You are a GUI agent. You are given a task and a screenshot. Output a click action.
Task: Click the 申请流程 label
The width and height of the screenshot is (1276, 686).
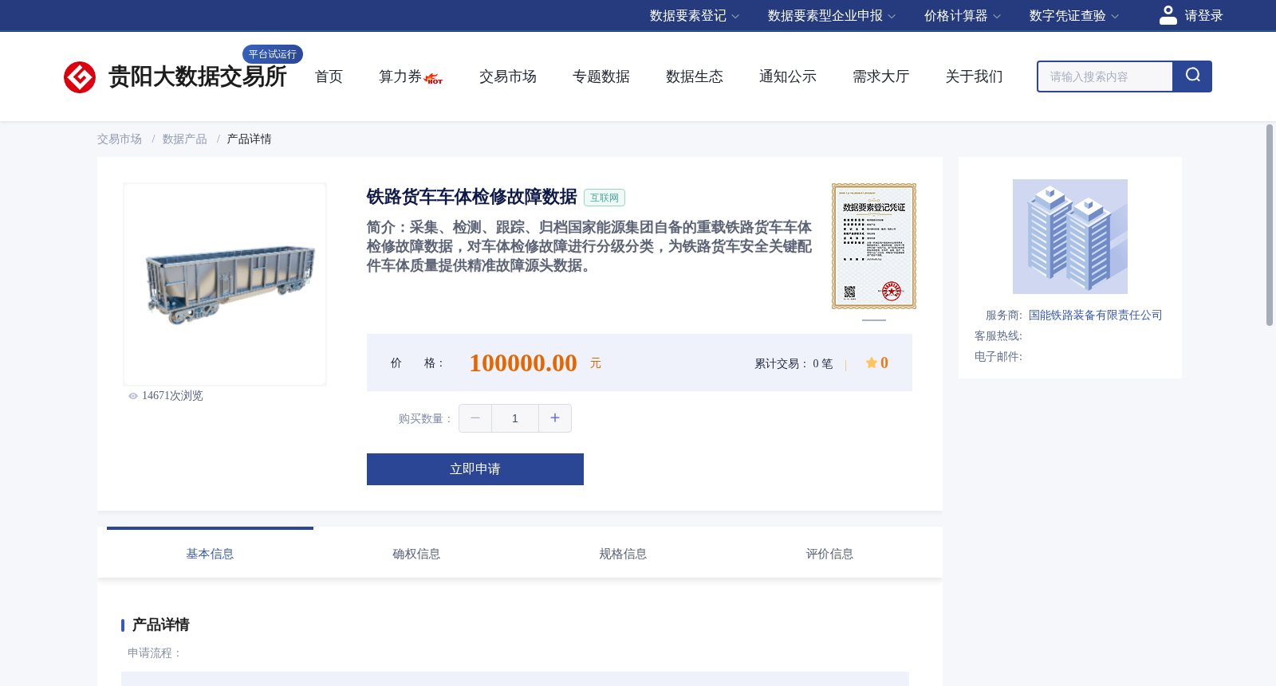[x=155, y=653]
